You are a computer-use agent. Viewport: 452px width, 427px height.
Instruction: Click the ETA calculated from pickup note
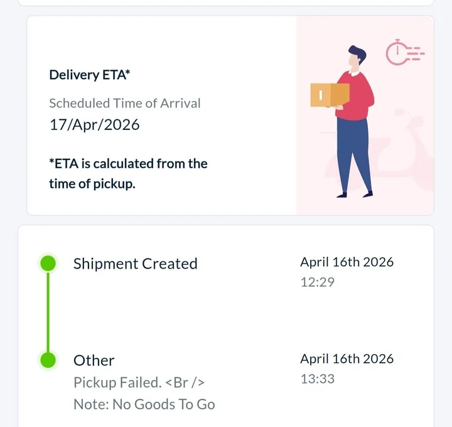(x=128, y=174)
